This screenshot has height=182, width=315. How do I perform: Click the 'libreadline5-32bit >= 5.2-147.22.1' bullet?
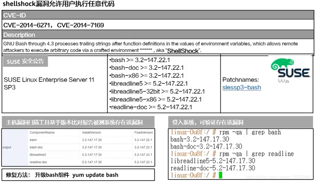(x=157, y=91)
